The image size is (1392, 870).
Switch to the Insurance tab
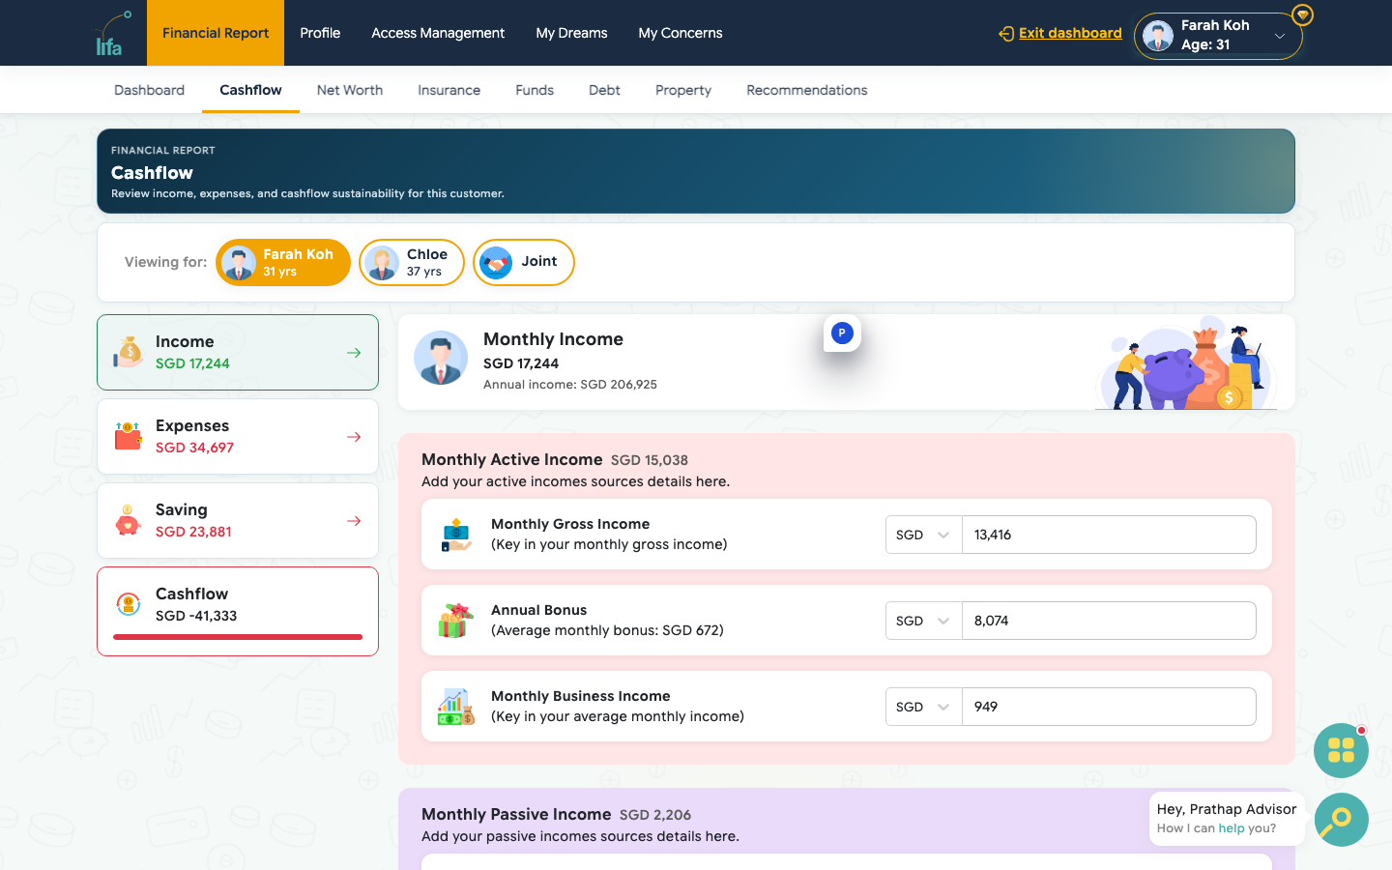[x=449, y=90]
